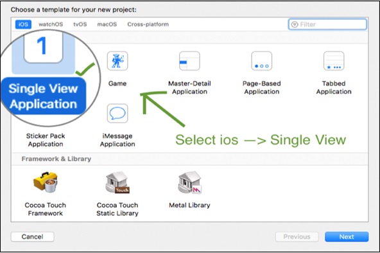
Task: Click the Cancel button
Action: [x=33, y=236]
